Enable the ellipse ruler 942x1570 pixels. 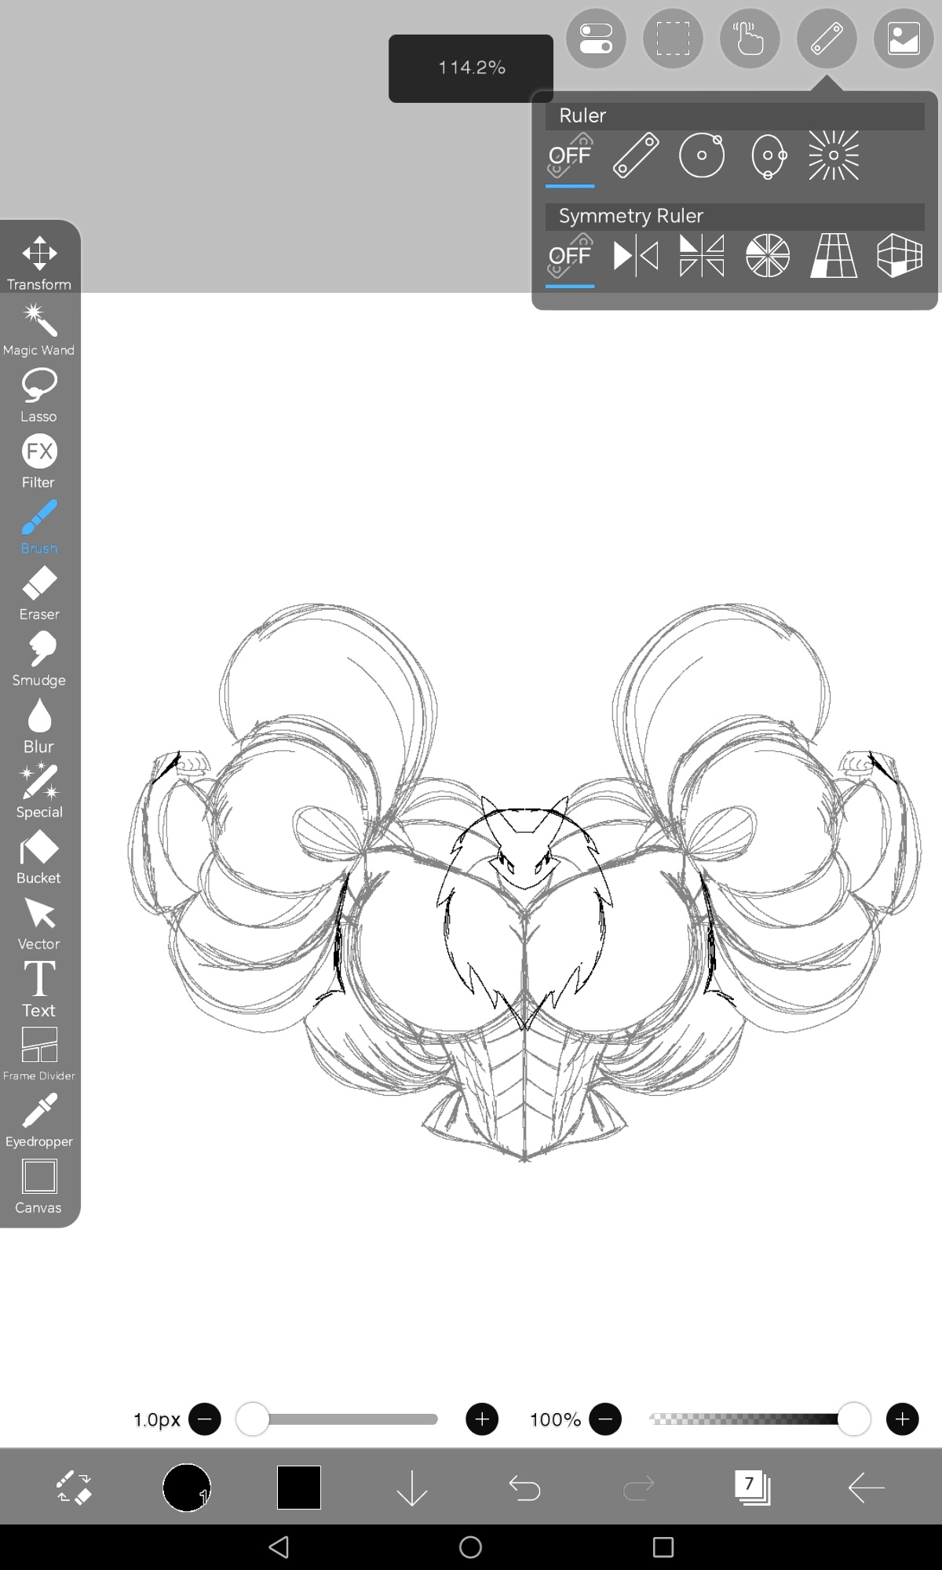point(768,155)
